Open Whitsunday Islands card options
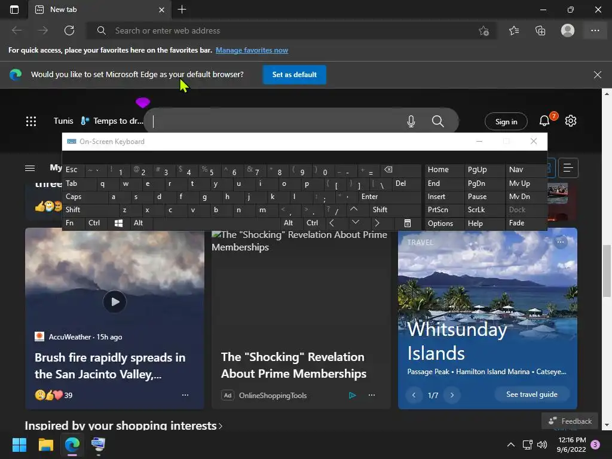The image size is (612, 459). pyautogui.click(x=561, y=242)
